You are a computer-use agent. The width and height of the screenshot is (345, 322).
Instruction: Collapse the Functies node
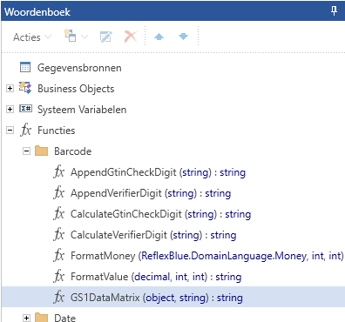pos(10,130)
